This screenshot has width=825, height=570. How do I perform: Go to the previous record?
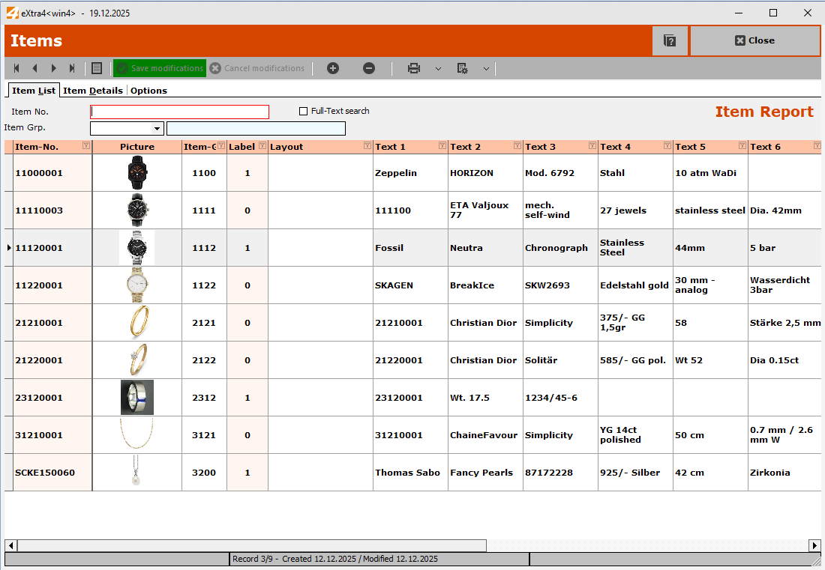[34, 68]
